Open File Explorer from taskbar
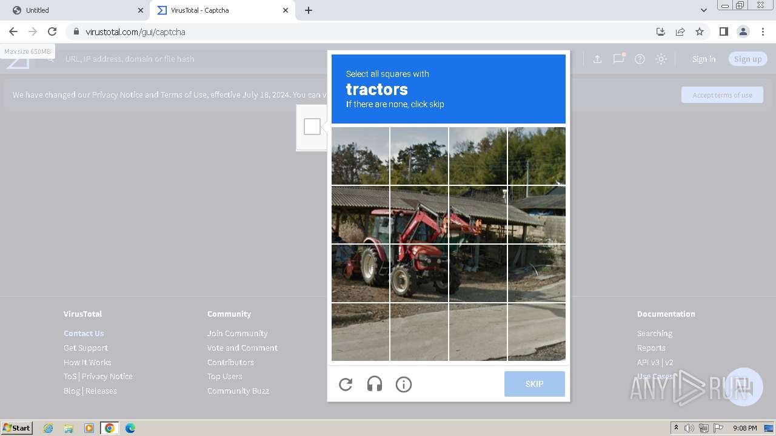Viewport: 776px width, 436px height. 69,428
